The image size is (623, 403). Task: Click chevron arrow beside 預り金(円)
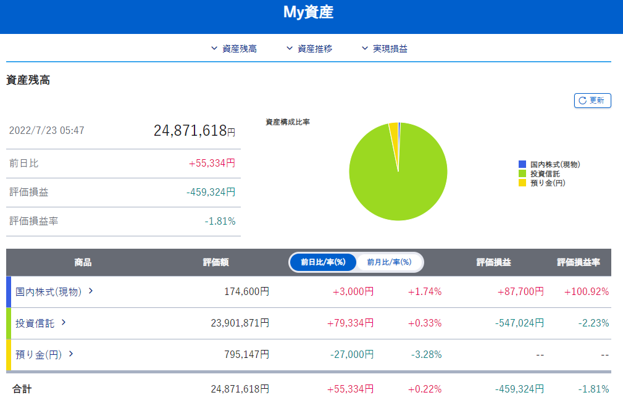[x=71, y=354]
